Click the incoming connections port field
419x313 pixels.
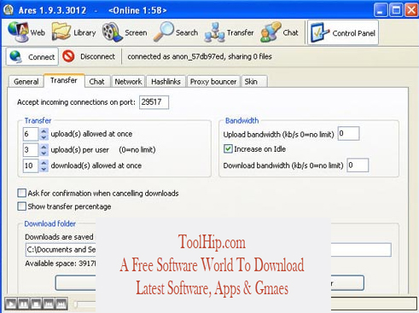154,102
